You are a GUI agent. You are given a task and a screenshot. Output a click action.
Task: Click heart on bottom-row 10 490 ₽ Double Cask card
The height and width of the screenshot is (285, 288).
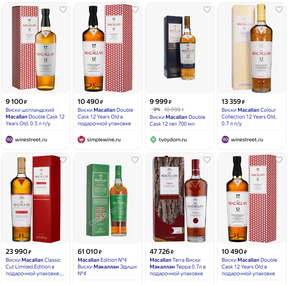click(x=279, y=160)
